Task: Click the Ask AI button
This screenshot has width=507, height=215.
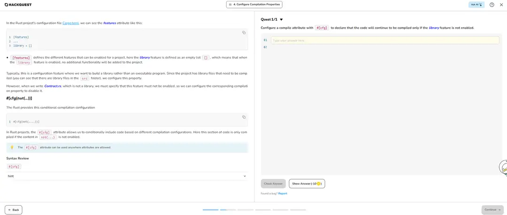Action: point(476,5)
